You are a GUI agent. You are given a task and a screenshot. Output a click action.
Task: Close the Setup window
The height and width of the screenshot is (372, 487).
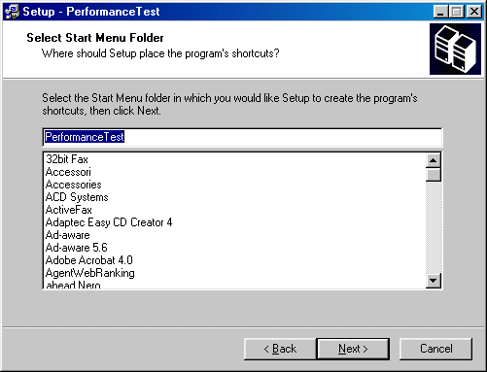coord(474,12)
